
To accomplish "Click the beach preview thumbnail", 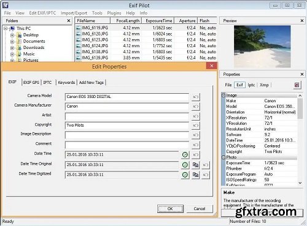I will [262, 47].
